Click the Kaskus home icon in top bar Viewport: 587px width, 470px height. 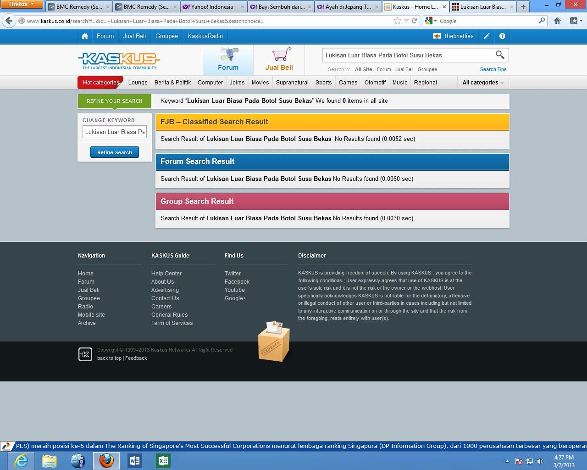point(84,36)
